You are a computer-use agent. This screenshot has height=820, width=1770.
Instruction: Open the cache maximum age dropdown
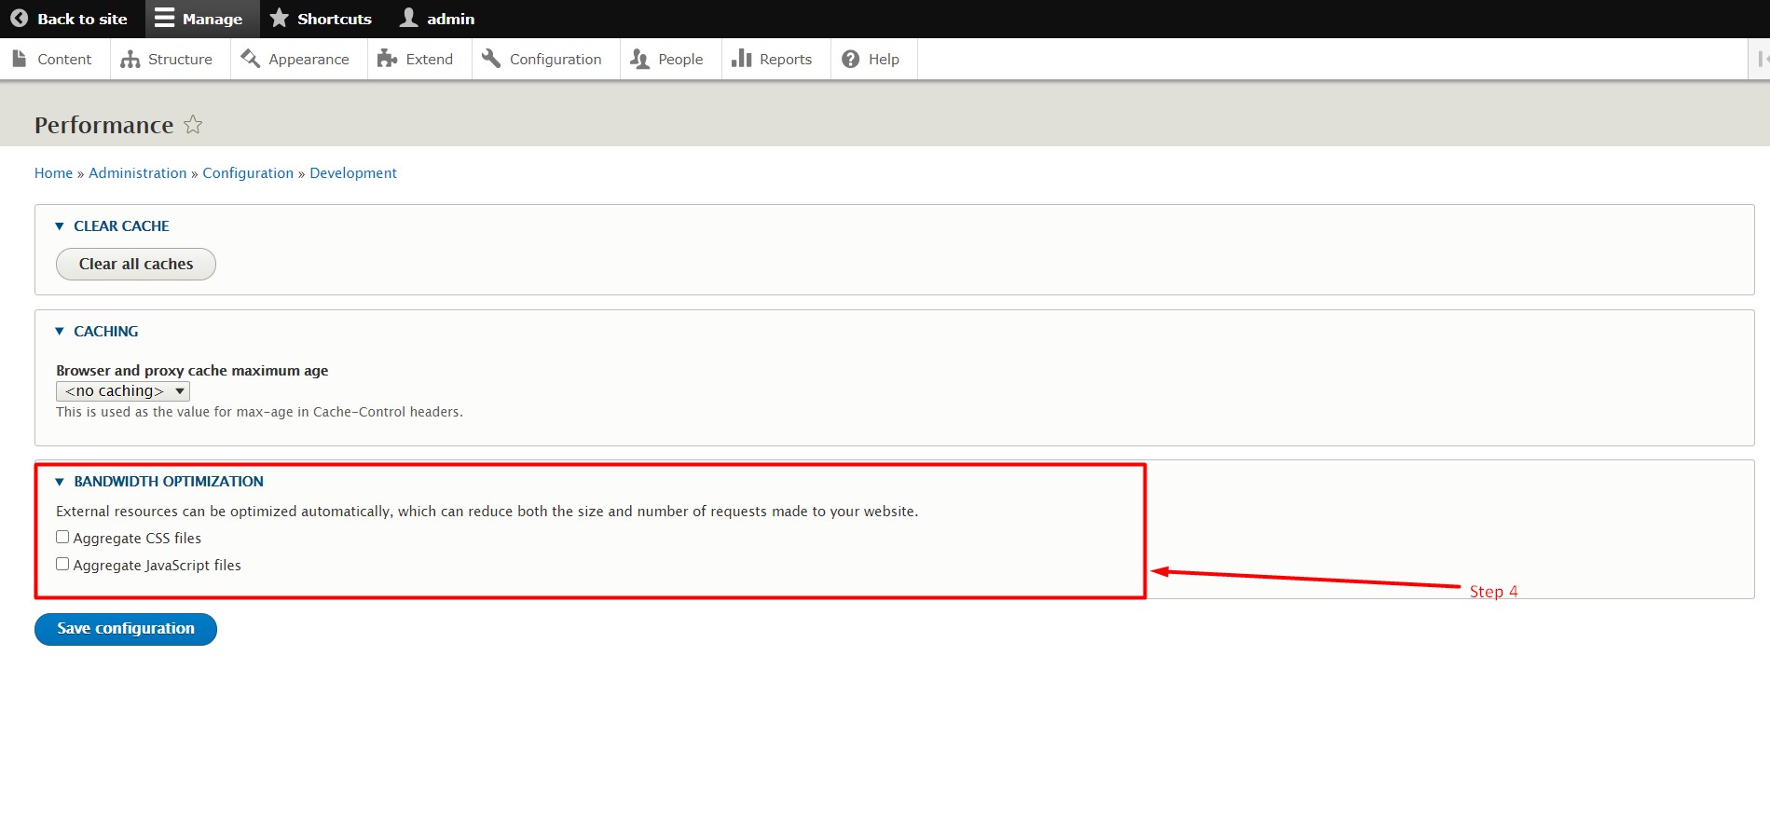coord(123,391)
